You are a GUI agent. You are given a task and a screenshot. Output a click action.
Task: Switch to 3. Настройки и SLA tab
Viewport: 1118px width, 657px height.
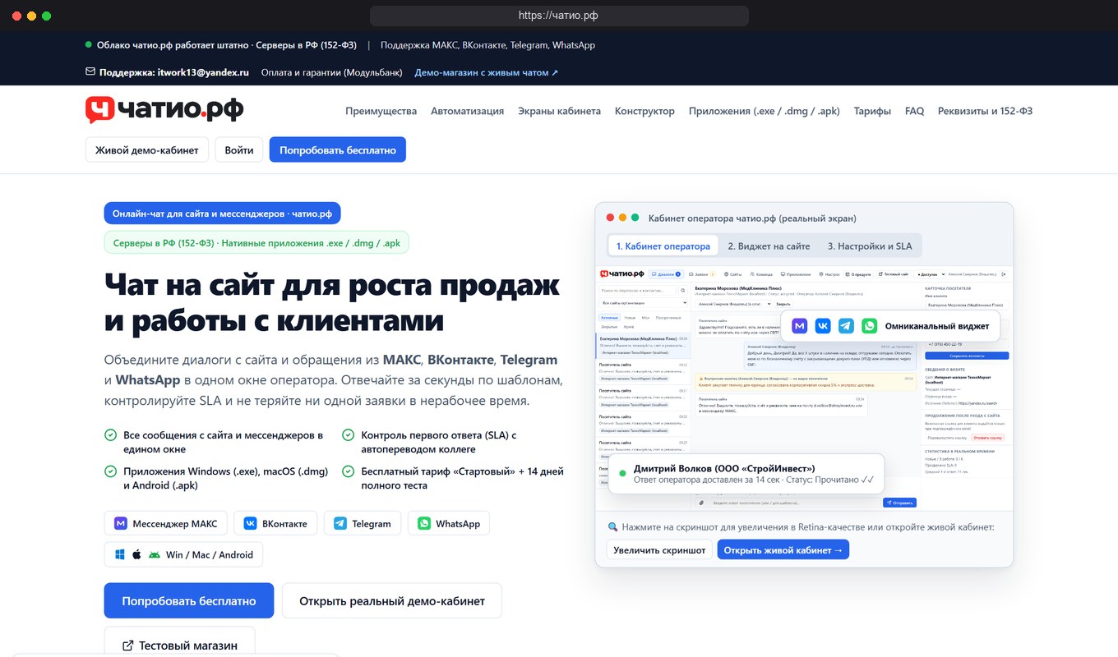[x=869, y=246]
